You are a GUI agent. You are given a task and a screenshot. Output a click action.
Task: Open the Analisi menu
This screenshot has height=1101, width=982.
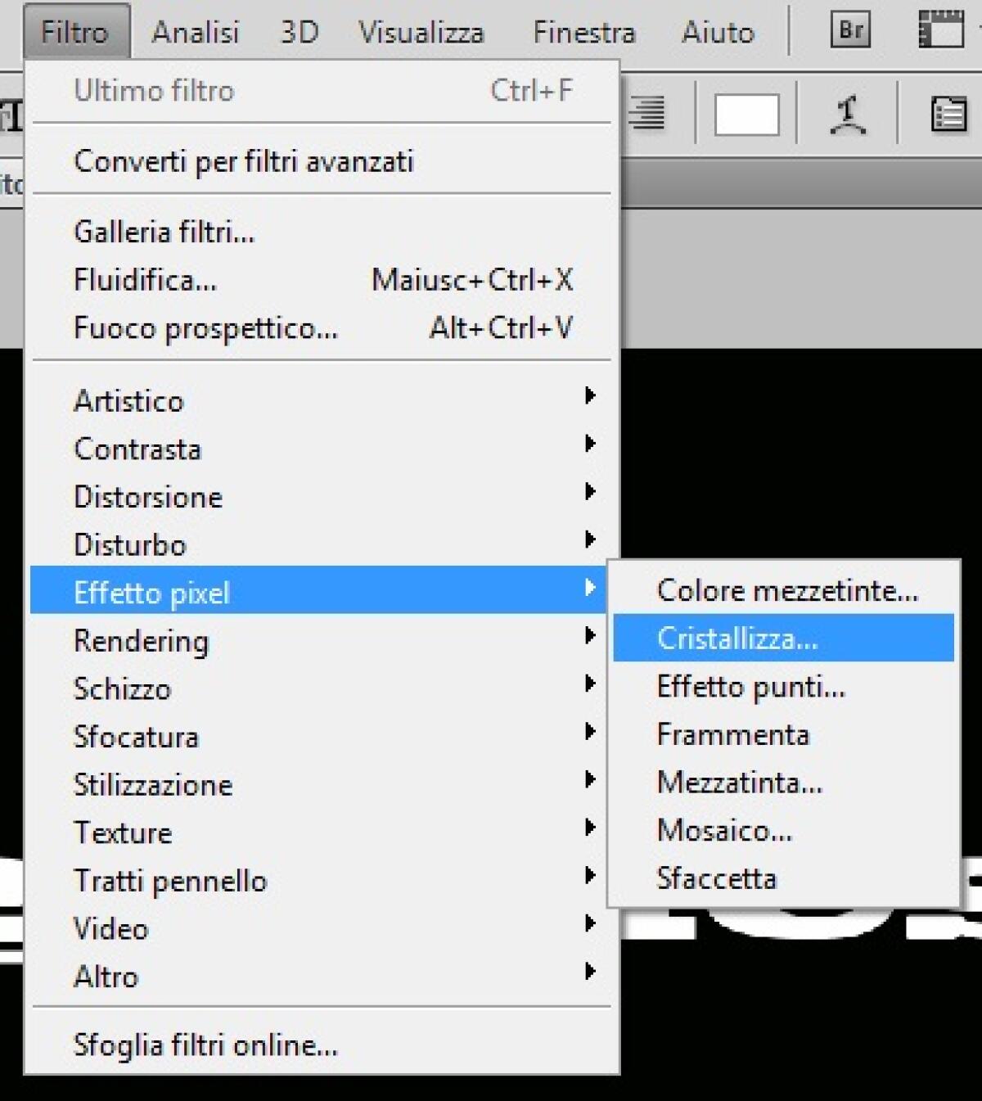tap(196, 32)
